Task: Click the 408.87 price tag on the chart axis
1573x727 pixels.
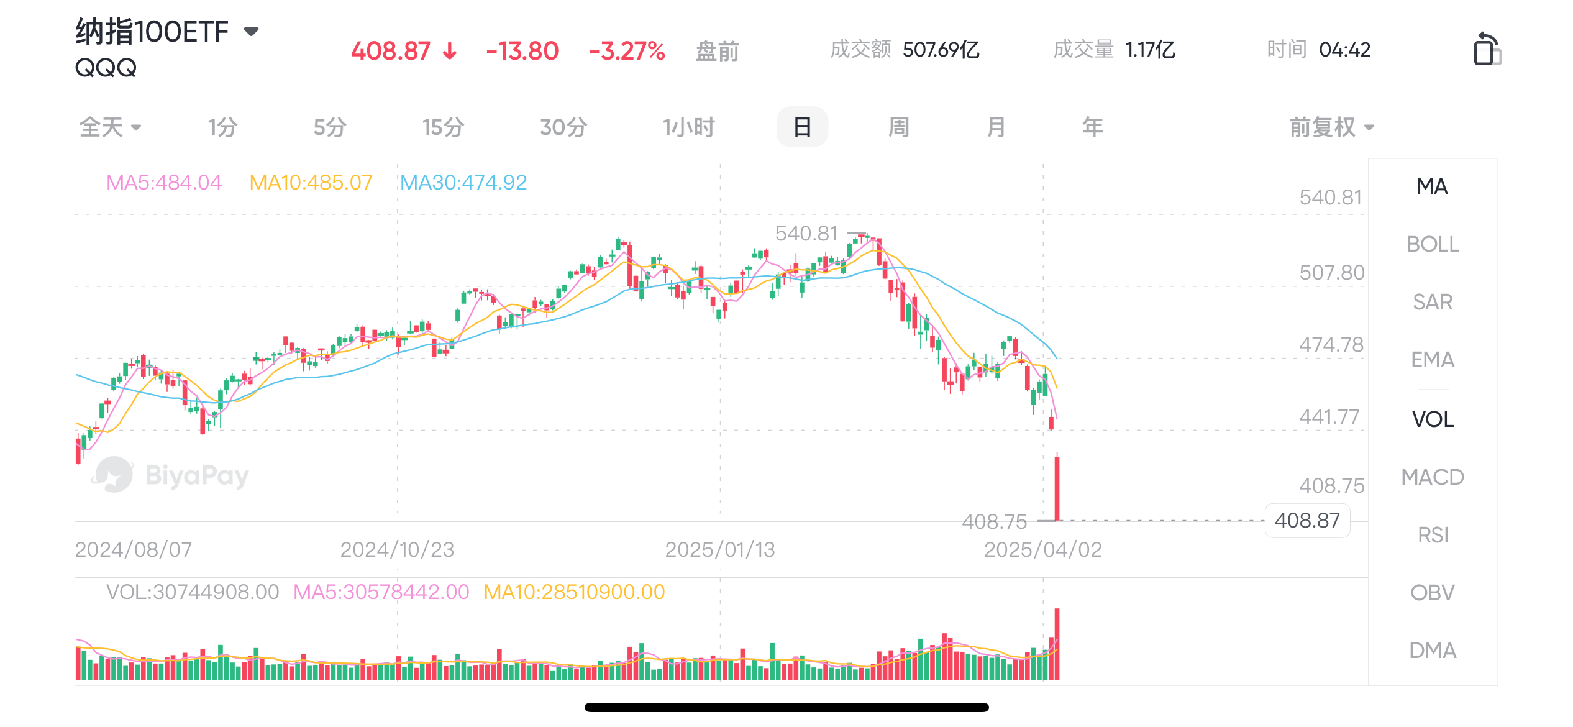Action: (1307, 521)
